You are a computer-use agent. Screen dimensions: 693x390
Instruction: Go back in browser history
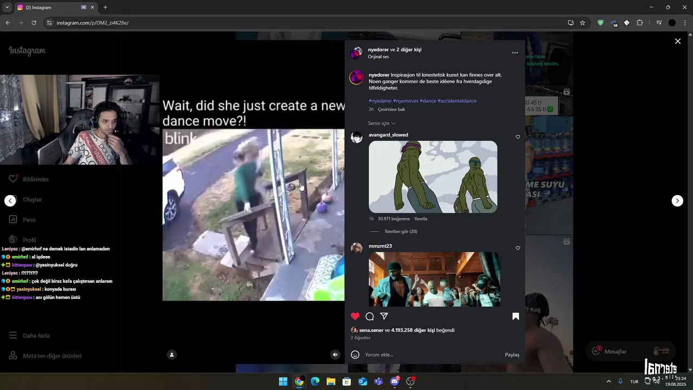pos(8,23)
